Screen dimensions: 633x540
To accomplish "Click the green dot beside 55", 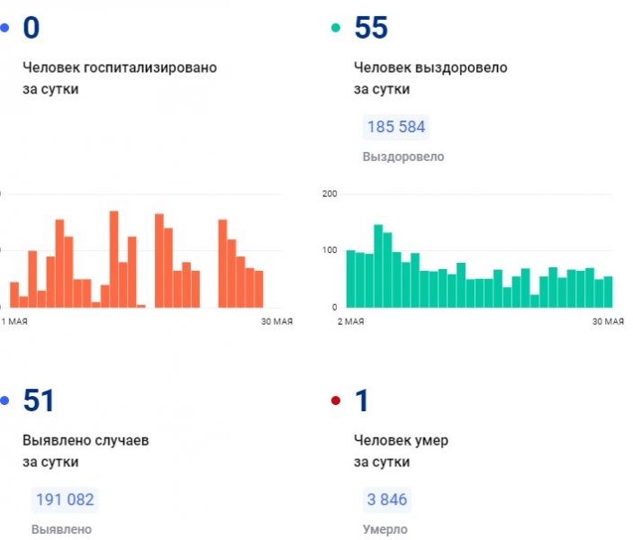I will tap(336, 29).
